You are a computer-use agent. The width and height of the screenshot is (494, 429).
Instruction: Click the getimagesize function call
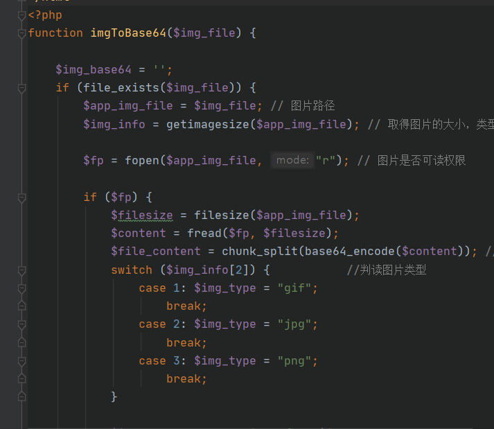(x=208, y=125)
